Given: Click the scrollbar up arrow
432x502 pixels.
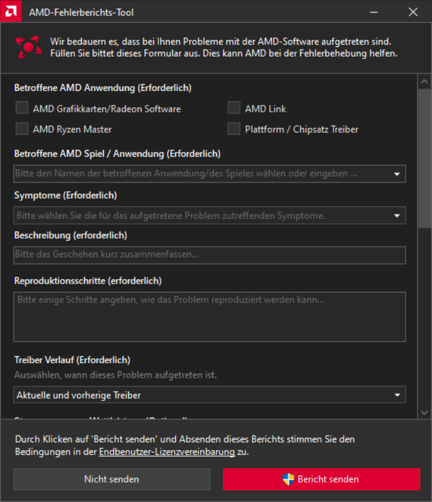Looking at the screenshot, I should pos(424,82).
